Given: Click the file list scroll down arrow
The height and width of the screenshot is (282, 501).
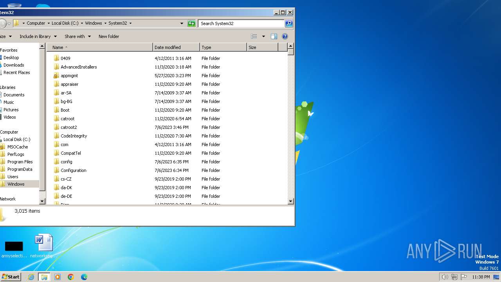Looking at the screenshot, I should click(291, 201).
